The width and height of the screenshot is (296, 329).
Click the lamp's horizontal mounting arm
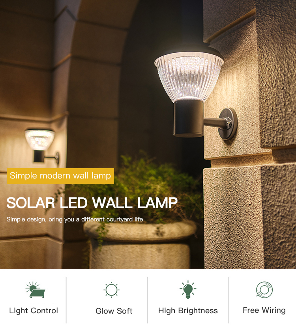[x=212, y=122]
